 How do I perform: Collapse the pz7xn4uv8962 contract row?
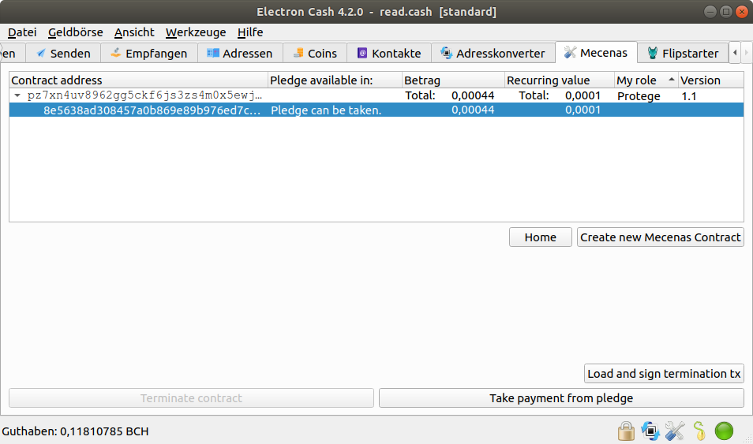(x=17, y=95)
